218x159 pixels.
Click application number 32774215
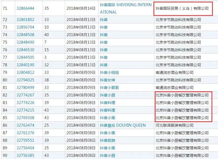coord(25,110)
